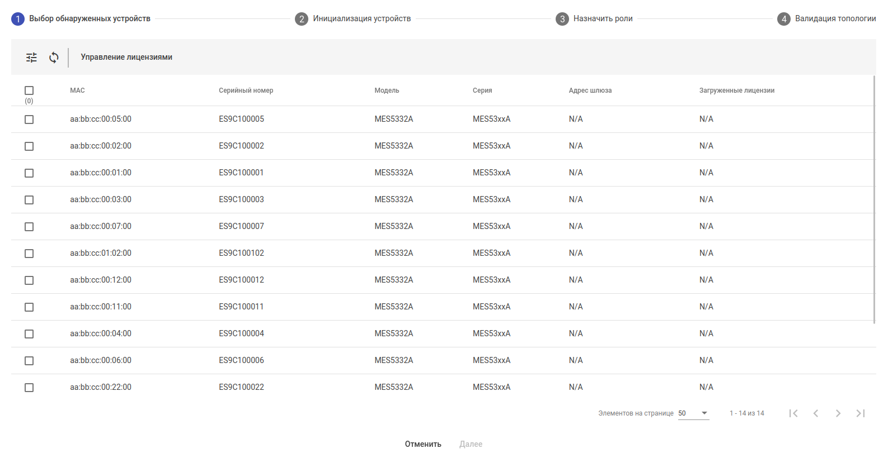888x458 pixels.
Task: Sort by the Серийный номер column header
Action: coord(246,90)
